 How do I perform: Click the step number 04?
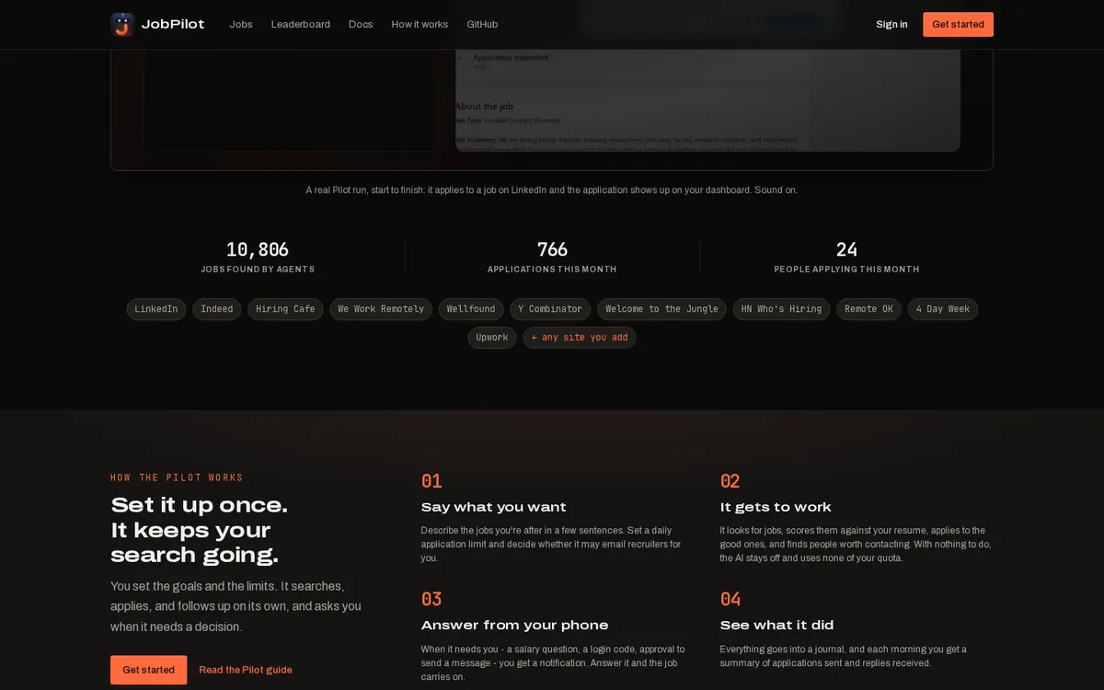(730, 599)
